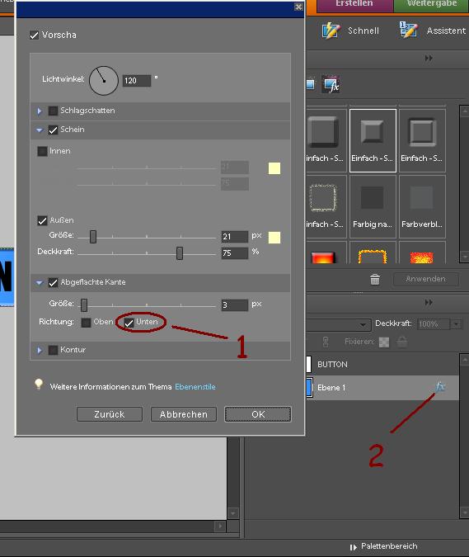Confirm the dialog with OK
Viewport: 469px width, 557px height.
click(x=258, y=414)
